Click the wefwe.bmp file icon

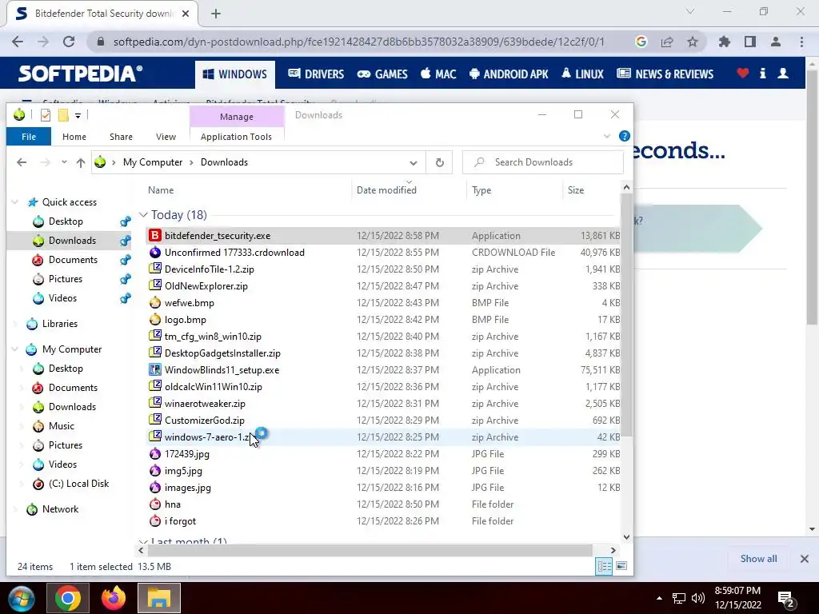[154, 303]
